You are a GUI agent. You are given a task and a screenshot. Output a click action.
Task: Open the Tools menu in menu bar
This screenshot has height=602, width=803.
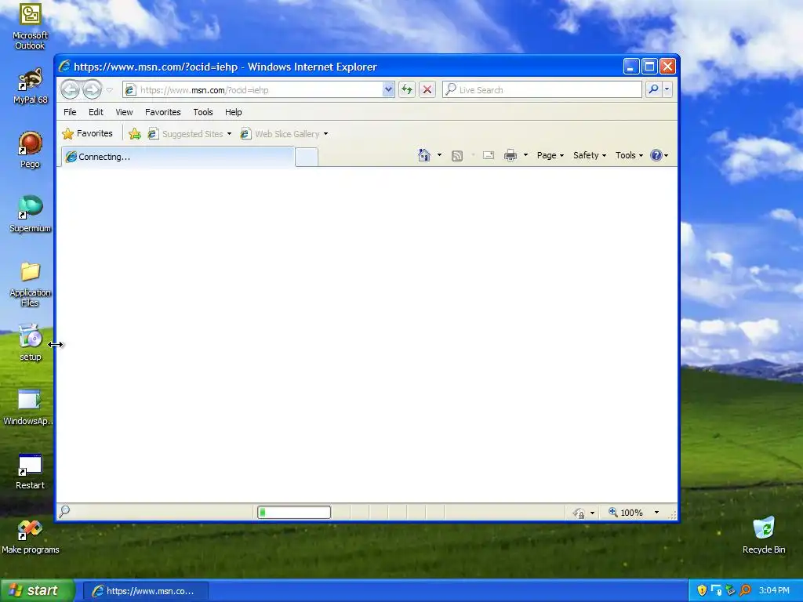click(203, 112)
